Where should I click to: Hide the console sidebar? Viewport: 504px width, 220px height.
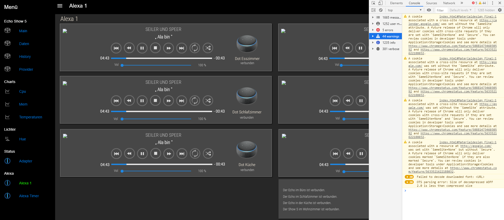click(x=373, y=10)
